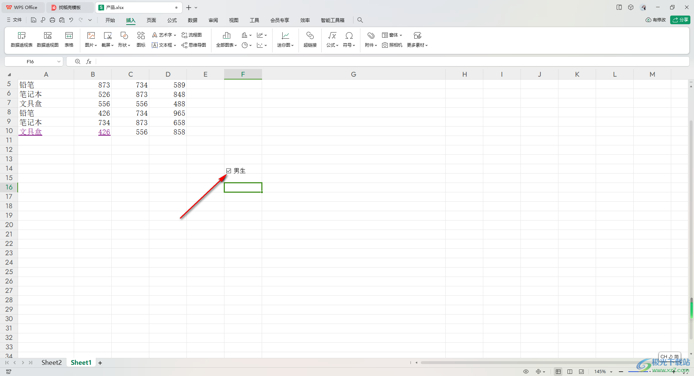Click the zoom magnifier icon in formula bar
The height and width of the screenshot is (376, 694).
(78, 62)
